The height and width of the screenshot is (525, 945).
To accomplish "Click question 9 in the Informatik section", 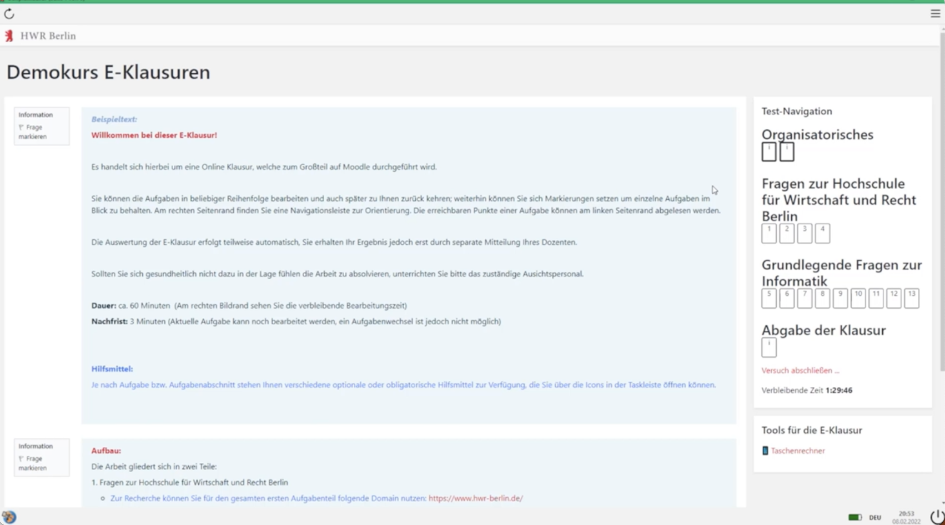I will (x=840, y=298).
